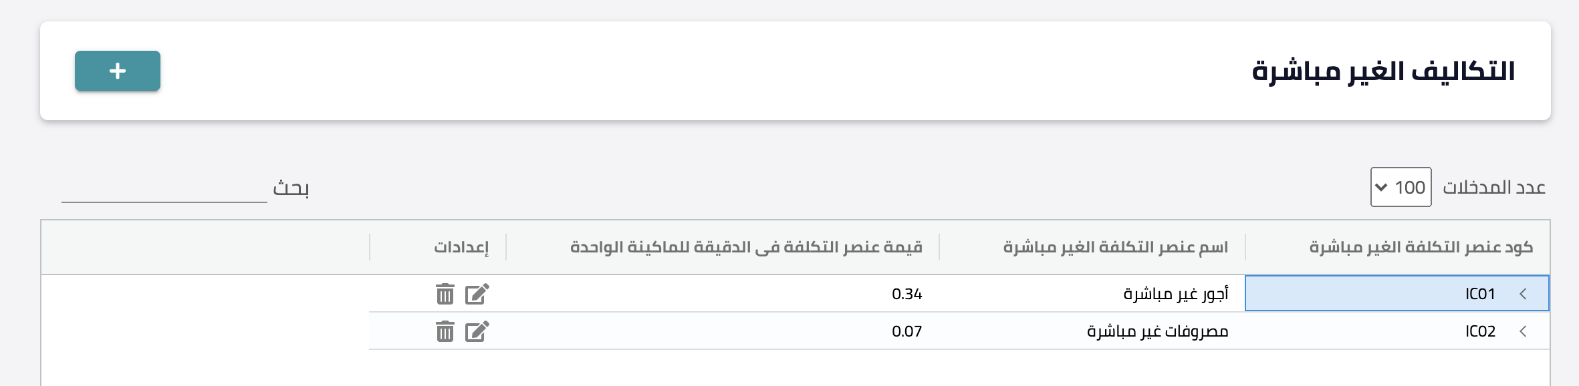
Task: Sort by قيمة عنصر التكلفة column header
Action: click(746, 247)
